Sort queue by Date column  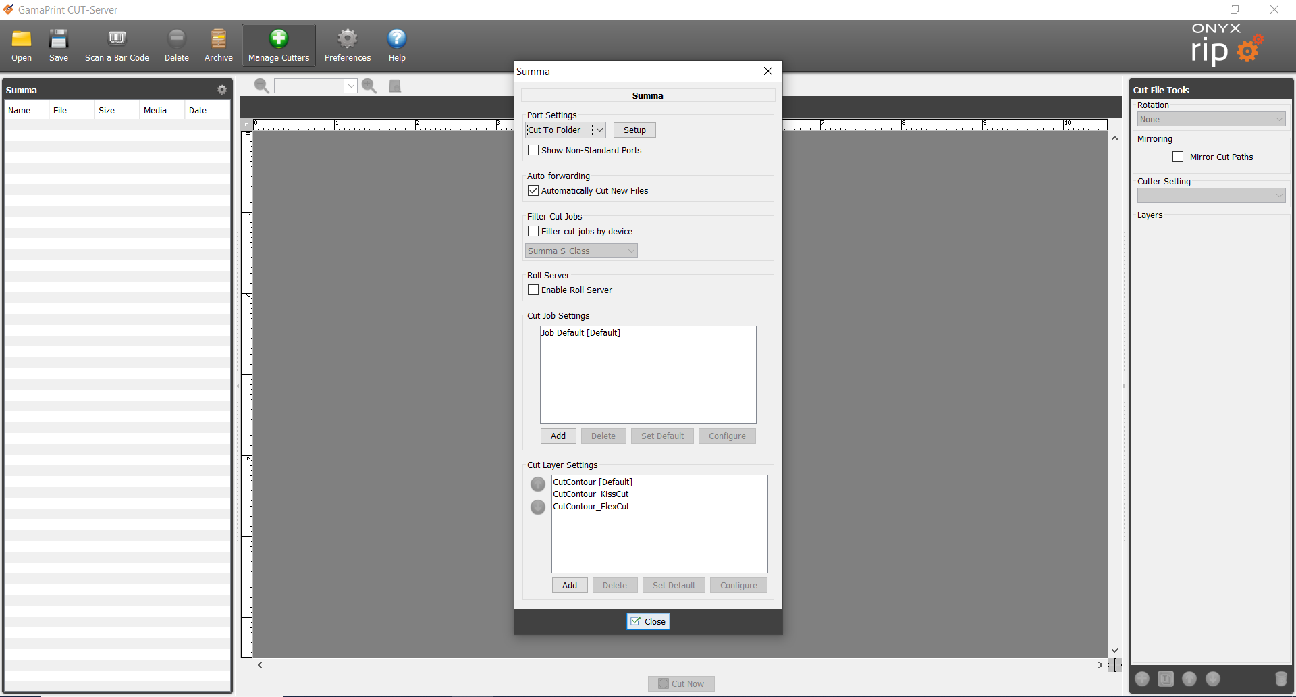(207, 110)
